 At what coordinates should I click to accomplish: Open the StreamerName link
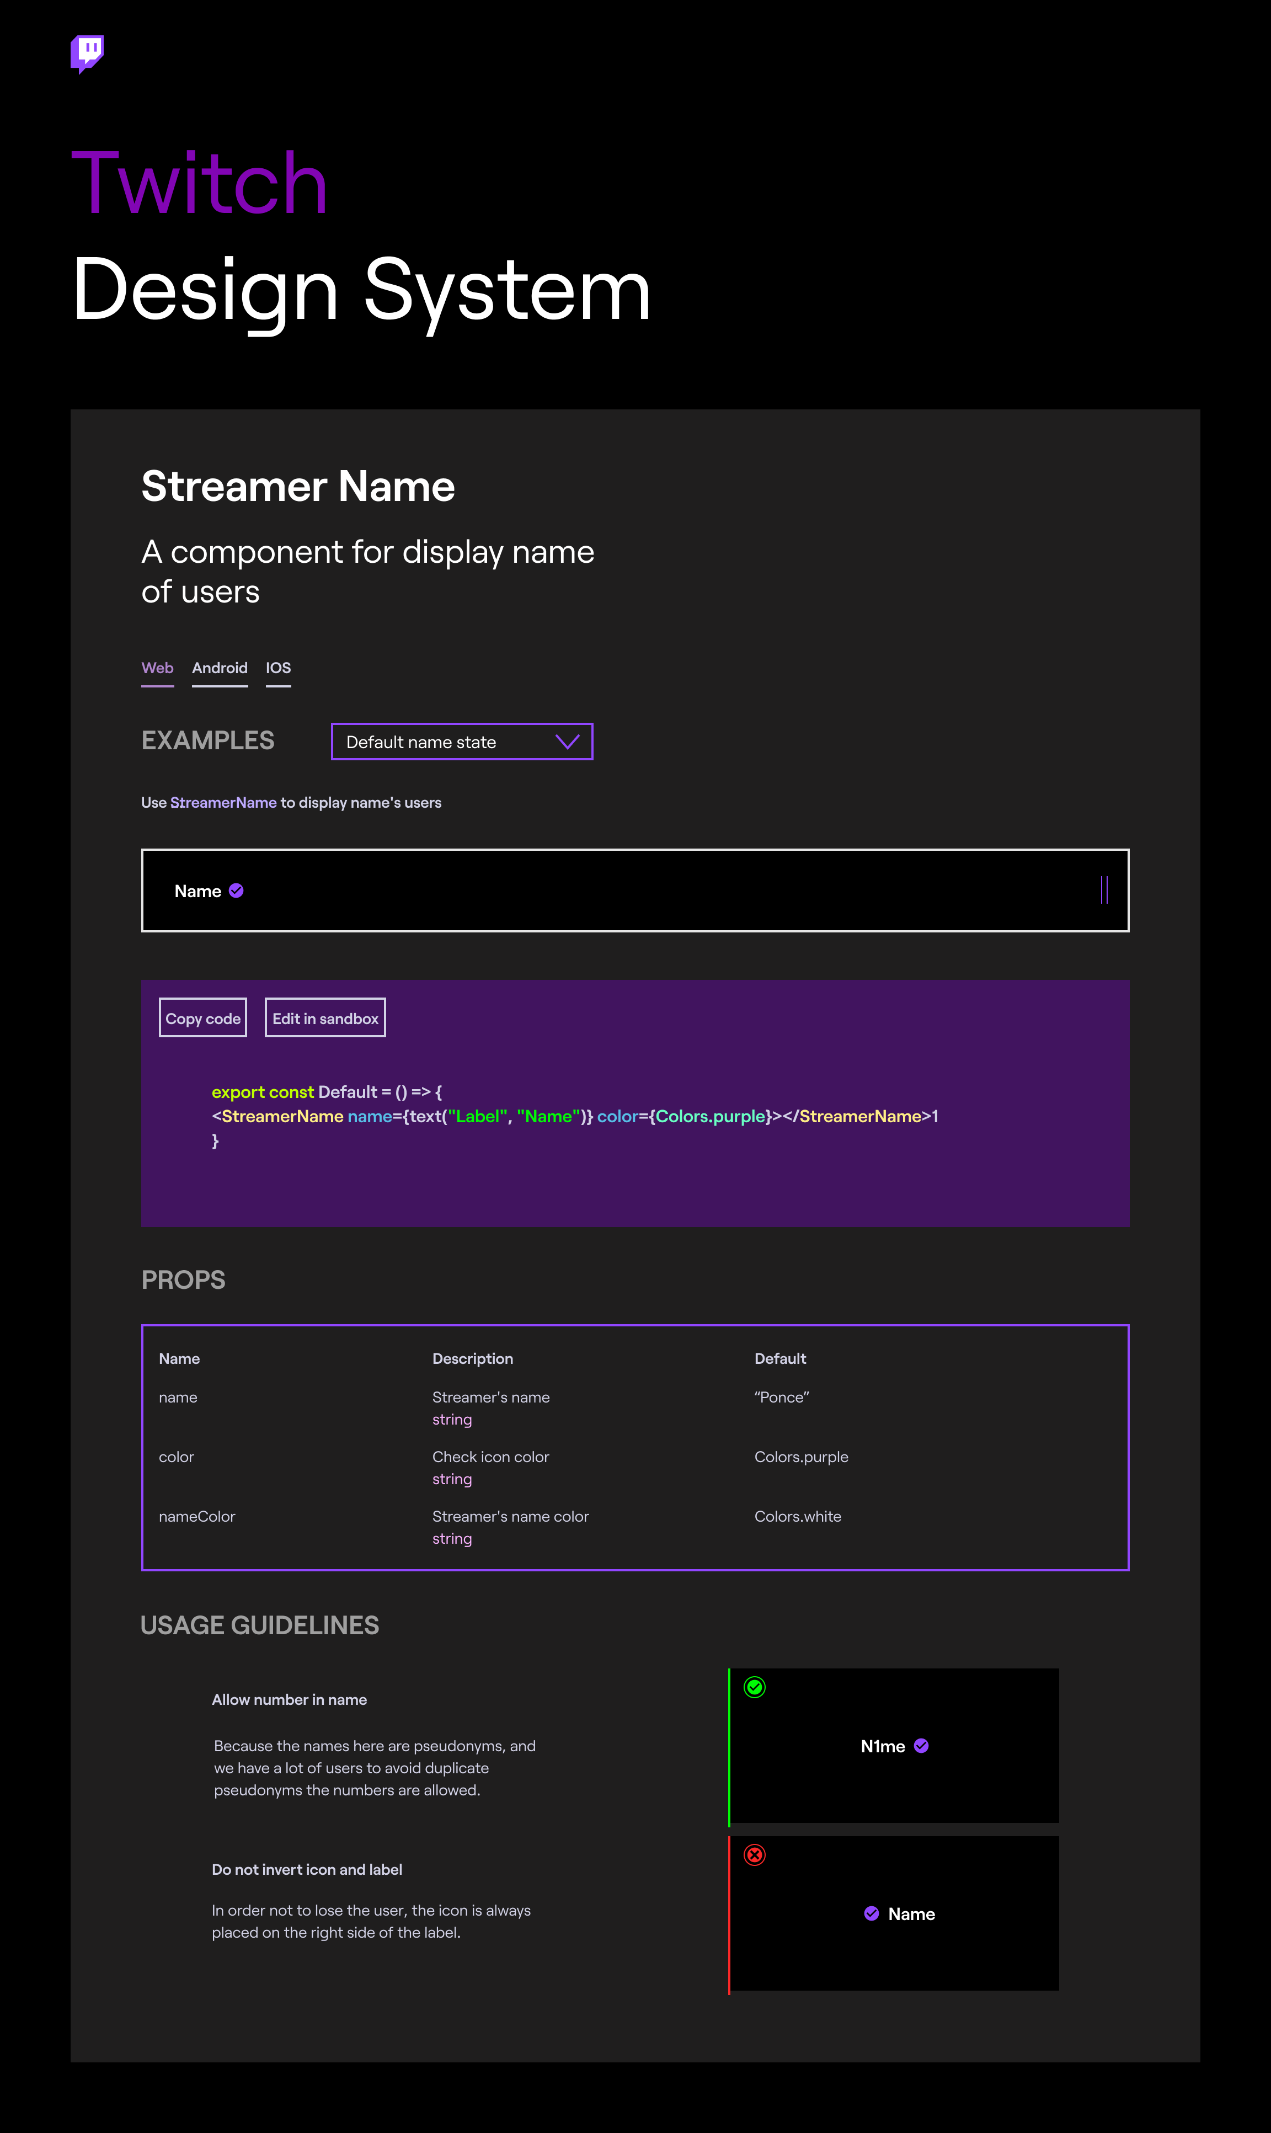pos(223,803)
